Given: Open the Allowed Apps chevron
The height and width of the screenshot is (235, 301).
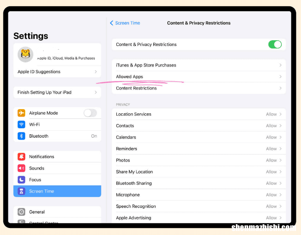Looking at the screenshot, I should (280, 77).
